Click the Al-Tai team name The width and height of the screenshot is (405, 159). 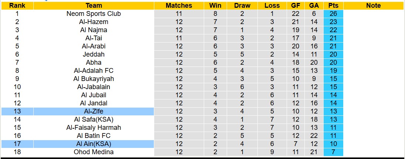(94, 38)
